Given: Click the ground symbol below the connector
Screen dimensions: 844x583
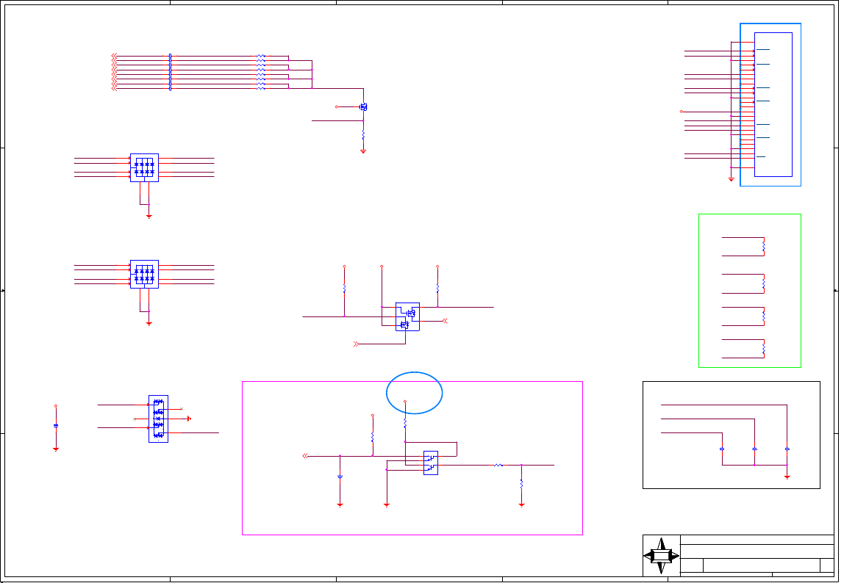Looking at the screenshot, I should click(x=731, y=180).
